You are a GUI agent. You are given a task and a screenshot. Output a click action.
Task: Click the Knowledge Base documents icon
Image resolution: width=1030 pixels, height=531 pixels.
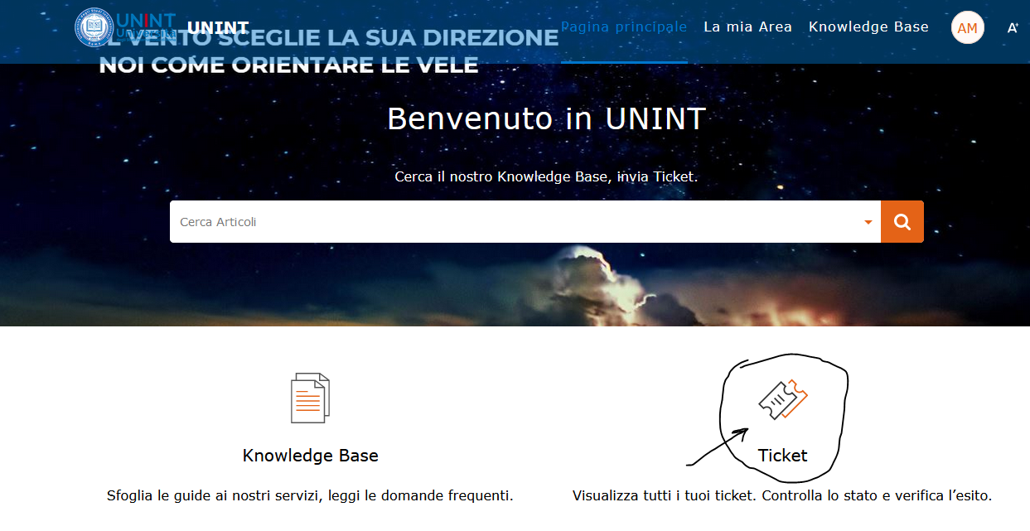pyautogui.click(x=310, y=398)
